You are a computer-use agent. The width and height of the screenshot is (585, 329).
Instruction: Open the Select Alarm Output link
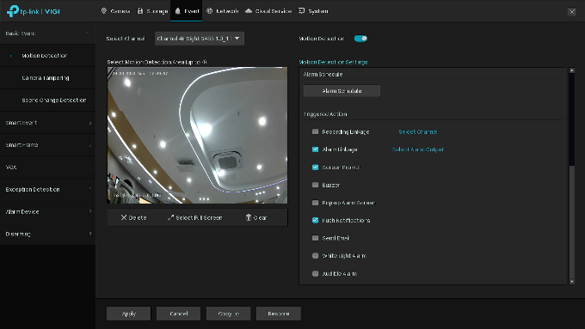(418, 149)
